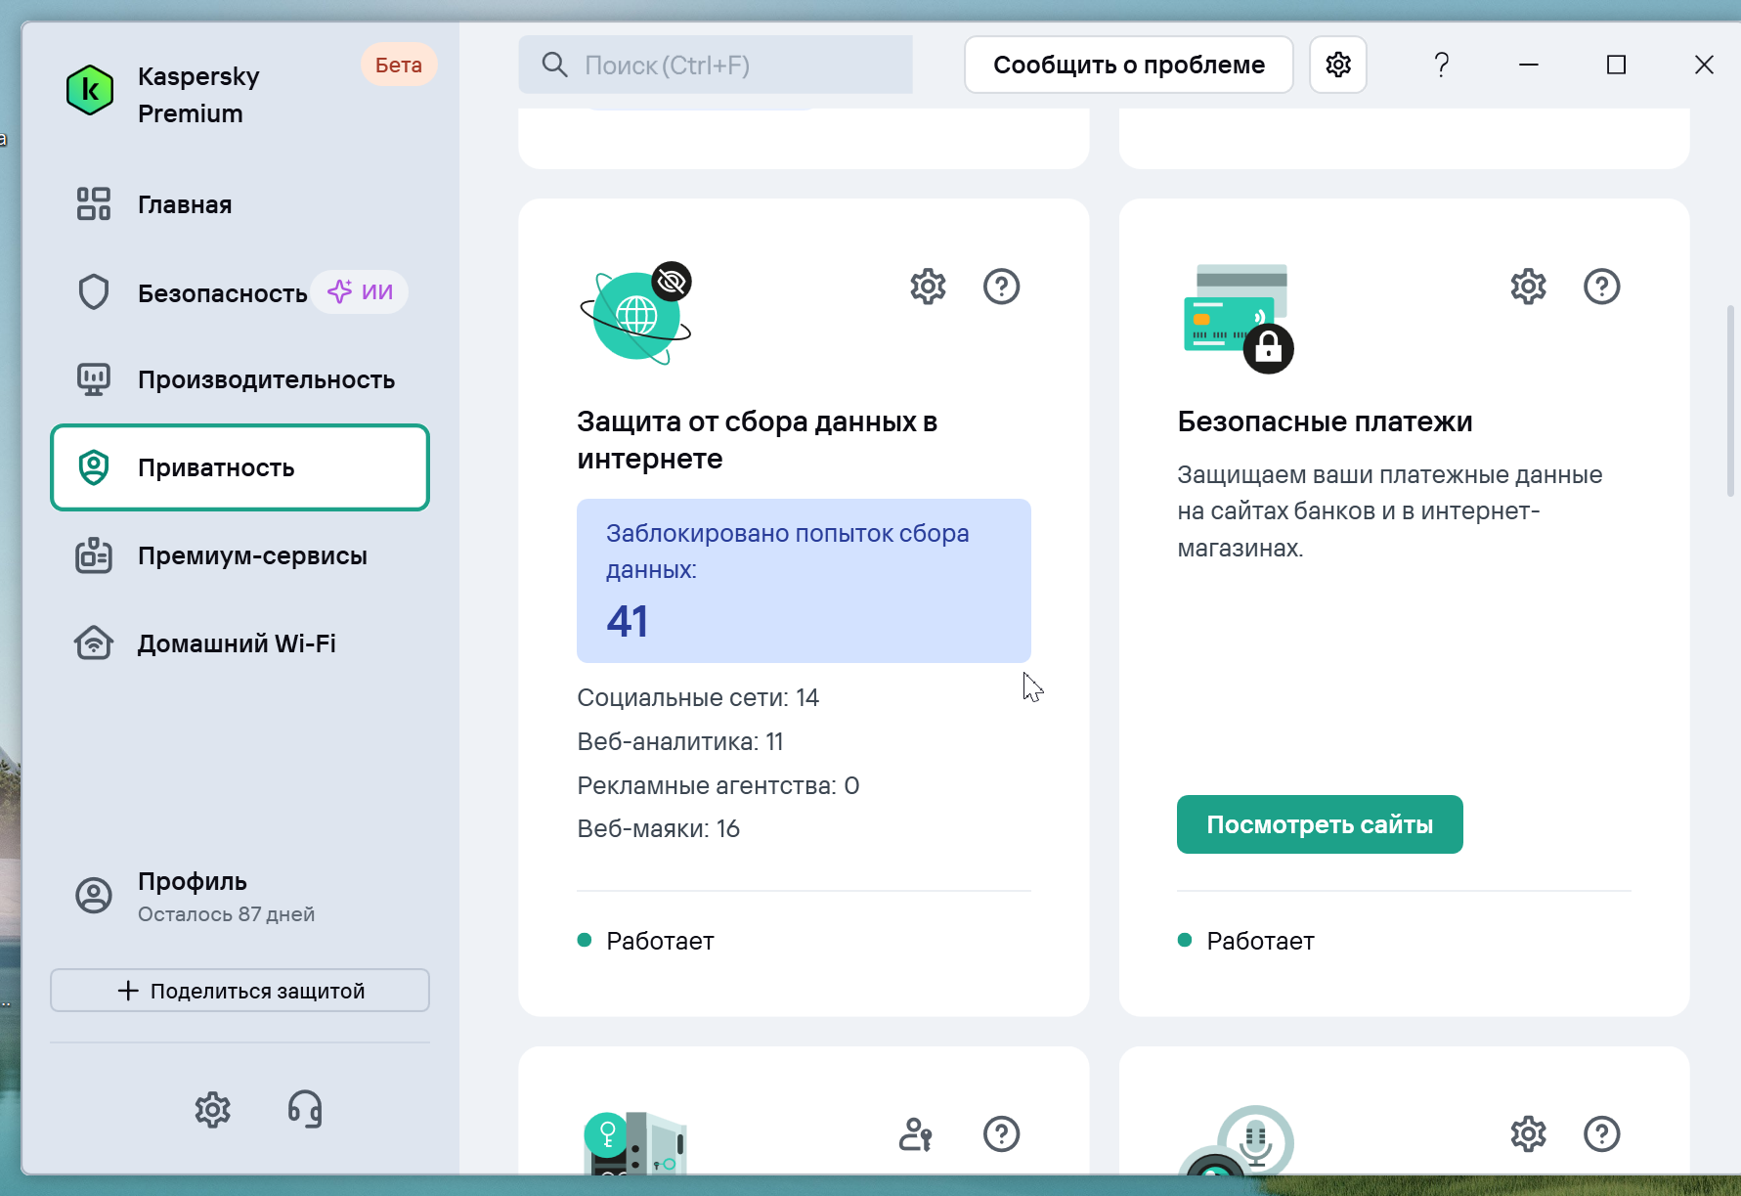Click the question mark help icon in title bar
The height and width of the screenshot is (1196, 1741).
(x=1441, y=65)
